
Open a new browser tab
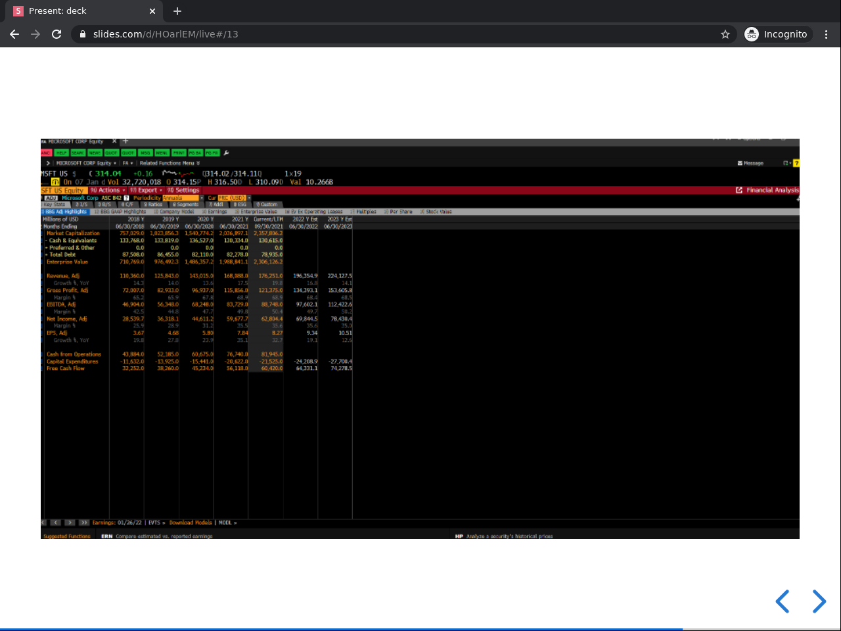pyautogui.click(x=177, y=11)
